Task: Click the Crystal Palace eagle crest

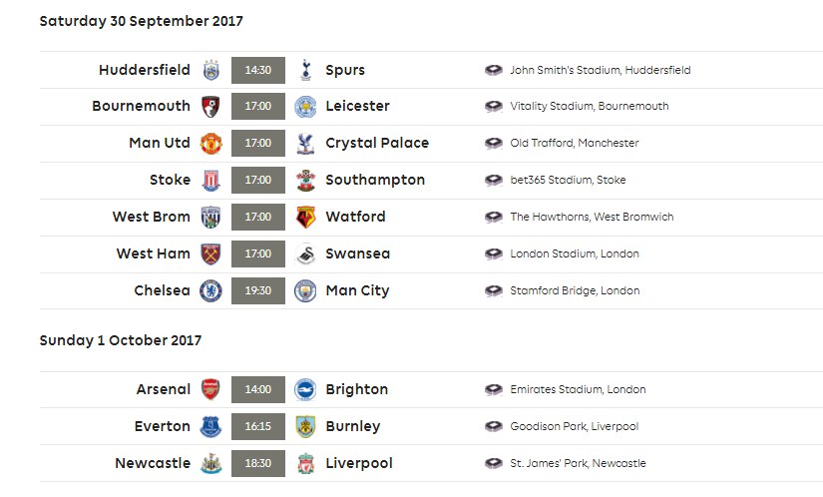Action: point(305,144)
